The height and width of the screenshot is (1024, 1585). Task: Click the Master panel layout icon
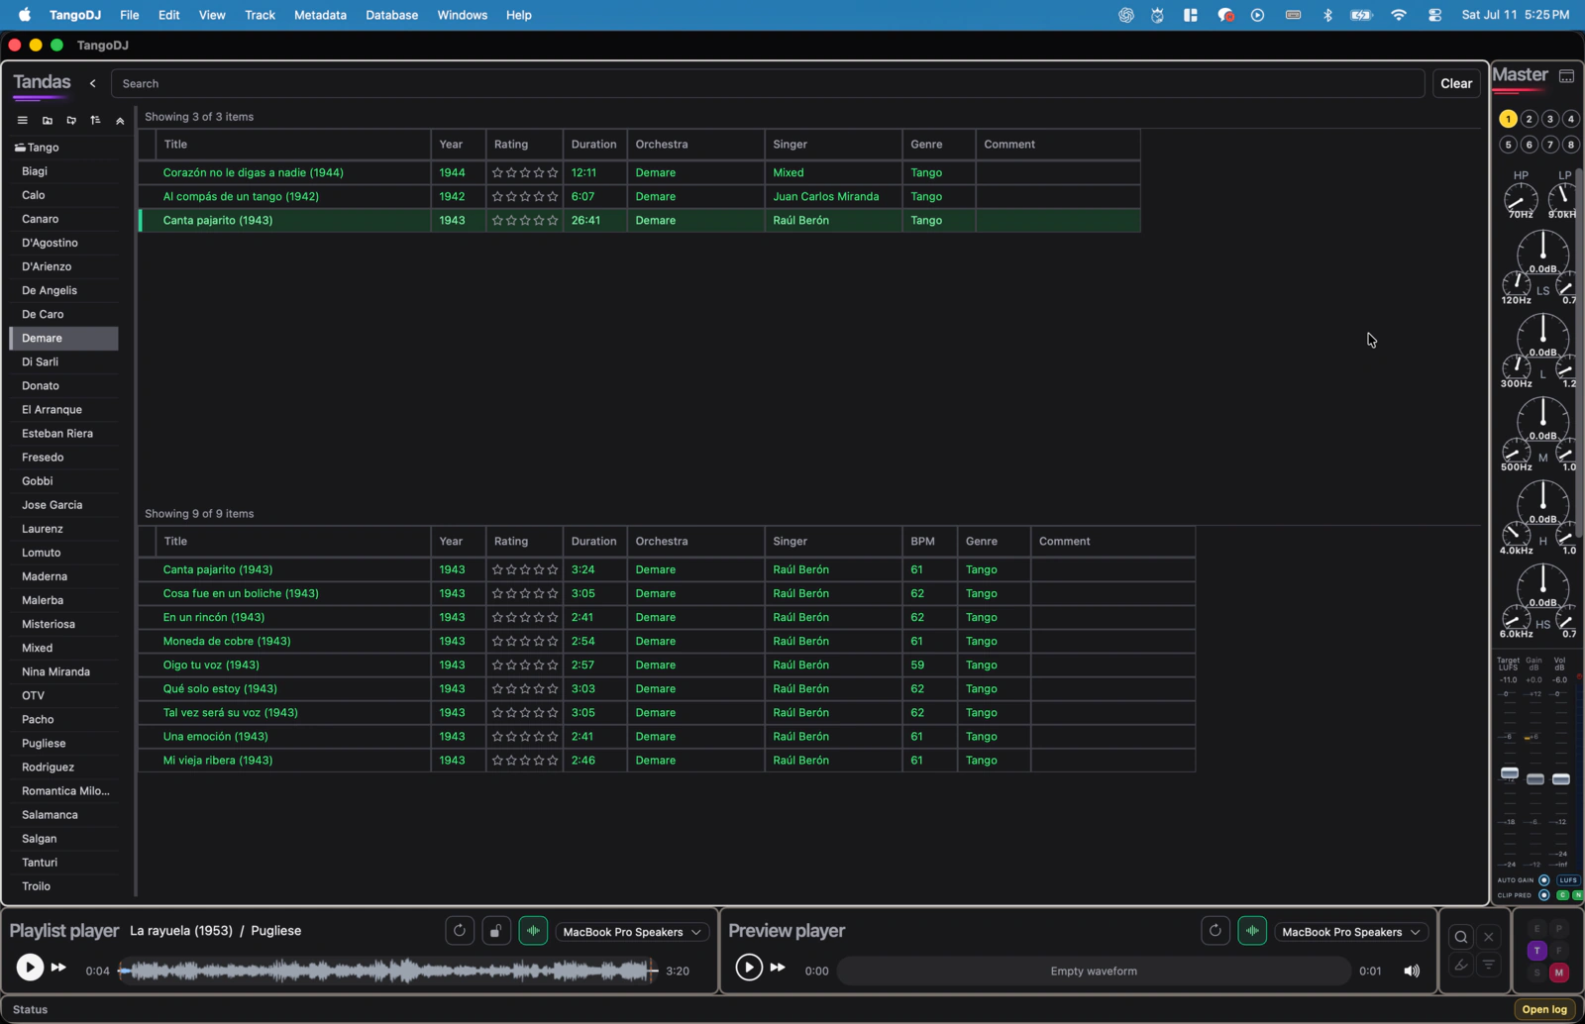[x=1567, y=76]
